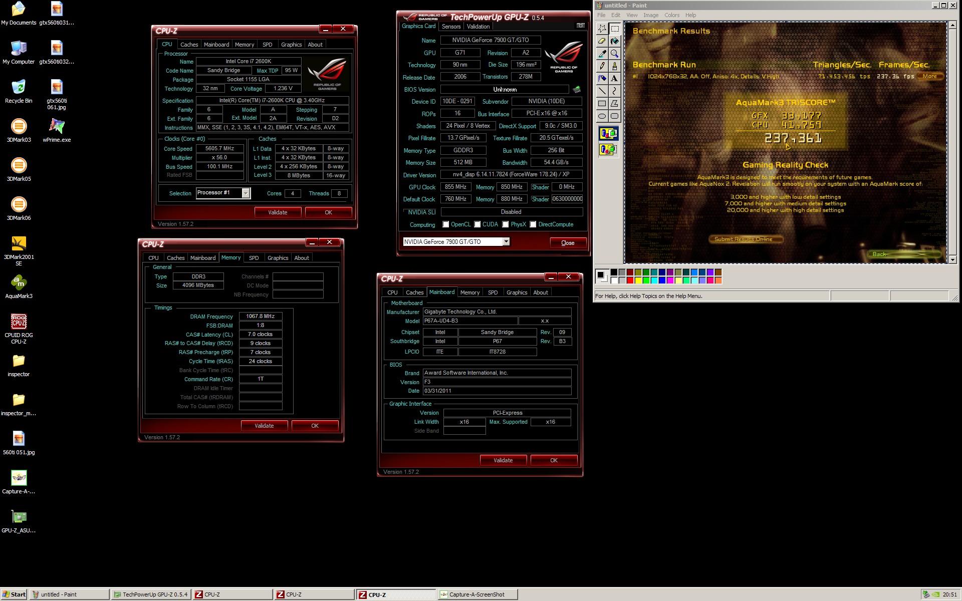
Task: Select the Pick Color eyedropper tool
Action: pos(602,54)
